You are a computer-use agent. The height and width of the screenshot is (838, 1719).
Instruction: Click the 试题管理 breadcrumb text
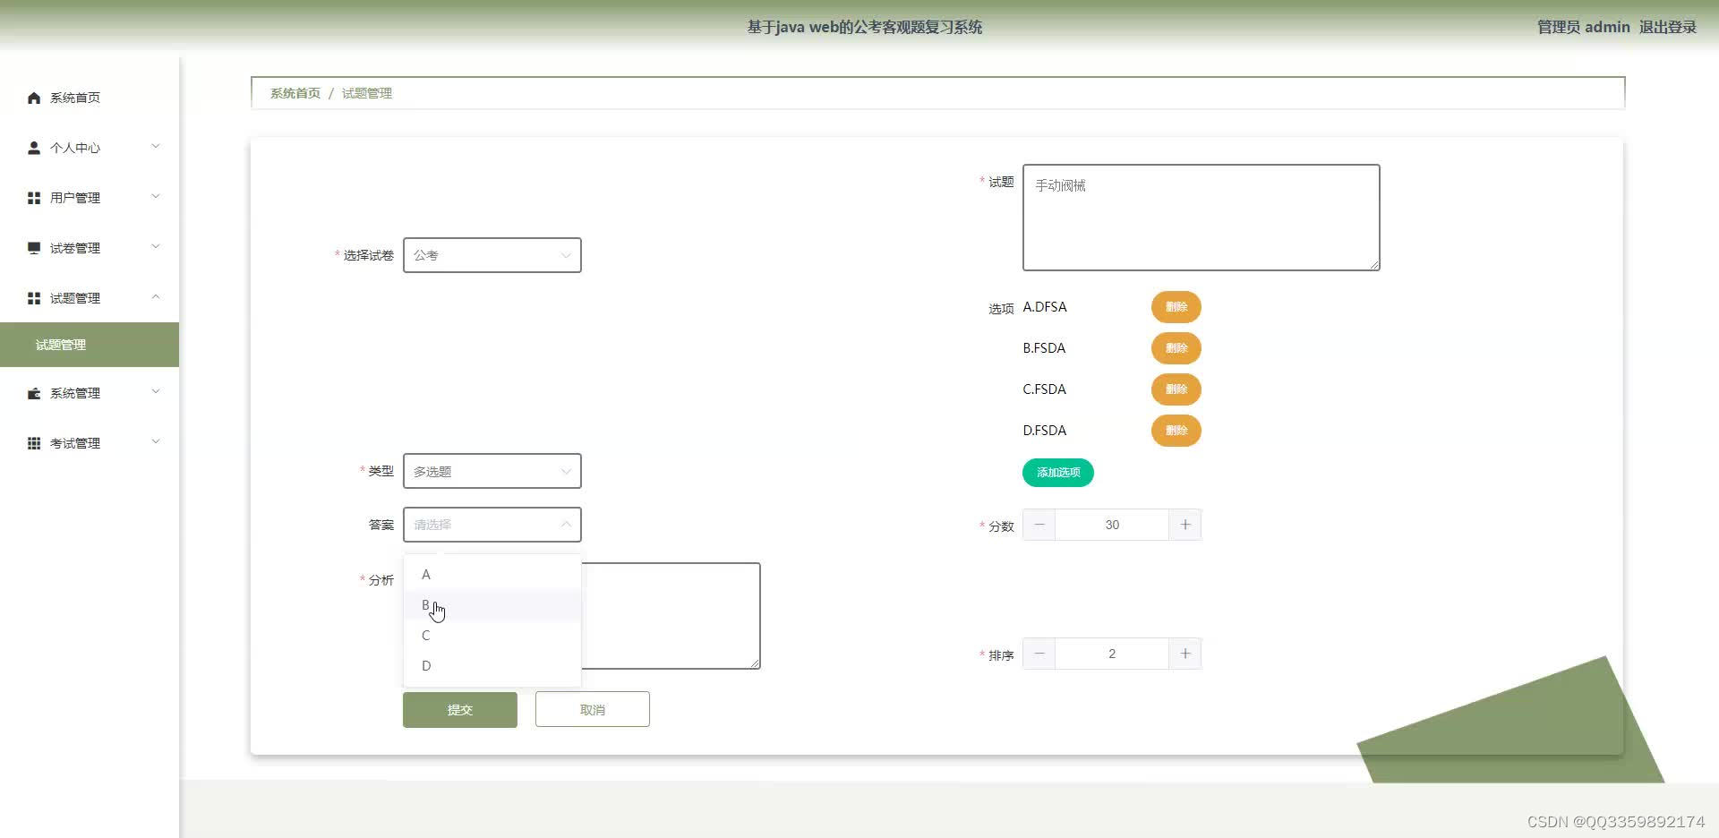(367, 93)
